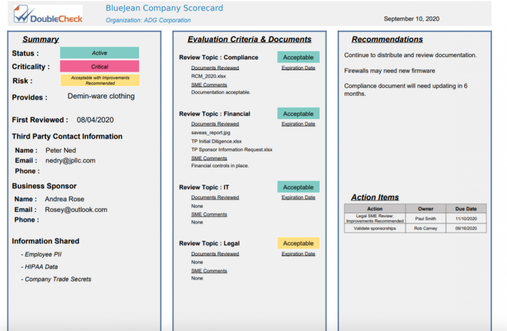
Task: Click the pink Critical criticality badge
Action: (x=99, y=66)
